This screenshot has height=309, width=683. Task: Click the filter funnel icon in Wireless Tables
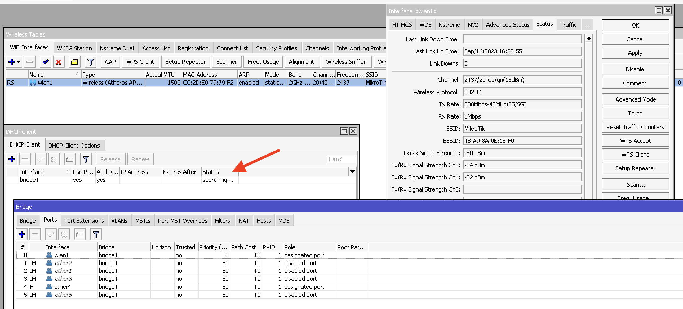[x=90, y=62]
